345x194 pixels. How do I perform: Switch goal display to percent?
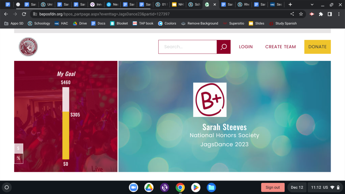click(x=19, y=158)
